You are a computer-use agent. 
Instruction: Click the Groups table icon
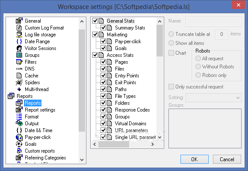click(x=19, y=55)
